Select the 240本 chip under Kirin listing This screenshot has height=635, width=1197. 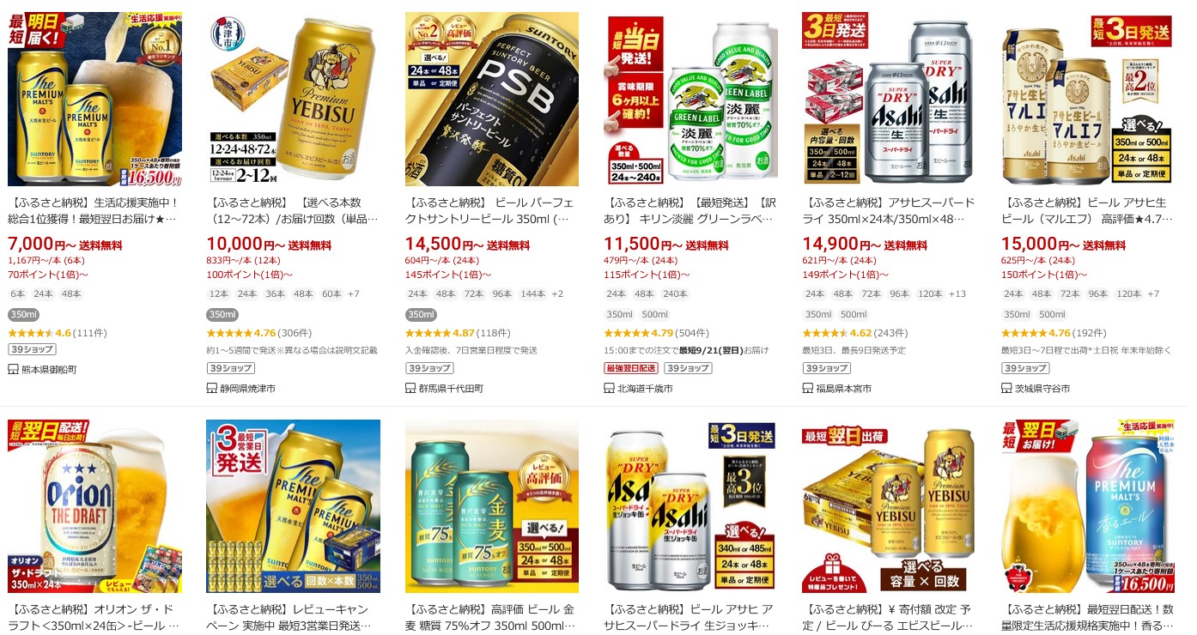click(675, 293)
